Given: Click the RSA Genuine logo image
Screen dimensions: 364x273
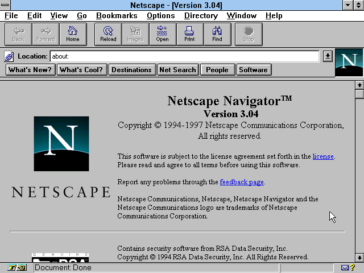Looking at the screenshot, I should (60, 258).
